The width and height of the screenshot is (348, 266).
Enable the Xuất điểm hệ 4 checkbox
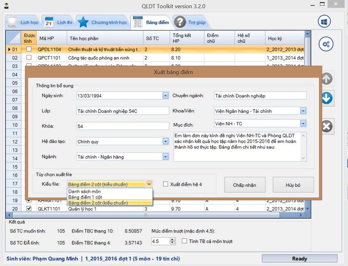pyautogui.click(x=166, y=184)
